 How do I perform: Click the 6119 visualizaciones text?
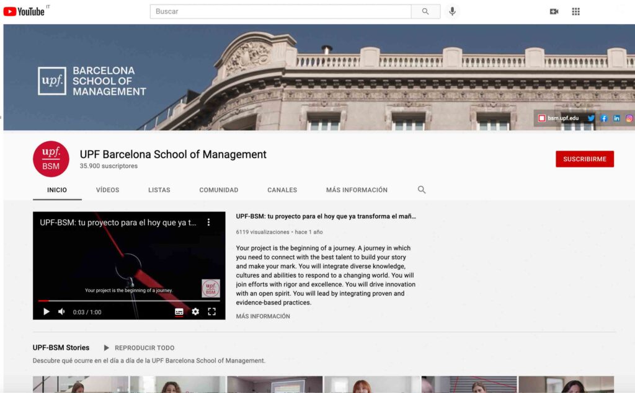pos(262,232)
